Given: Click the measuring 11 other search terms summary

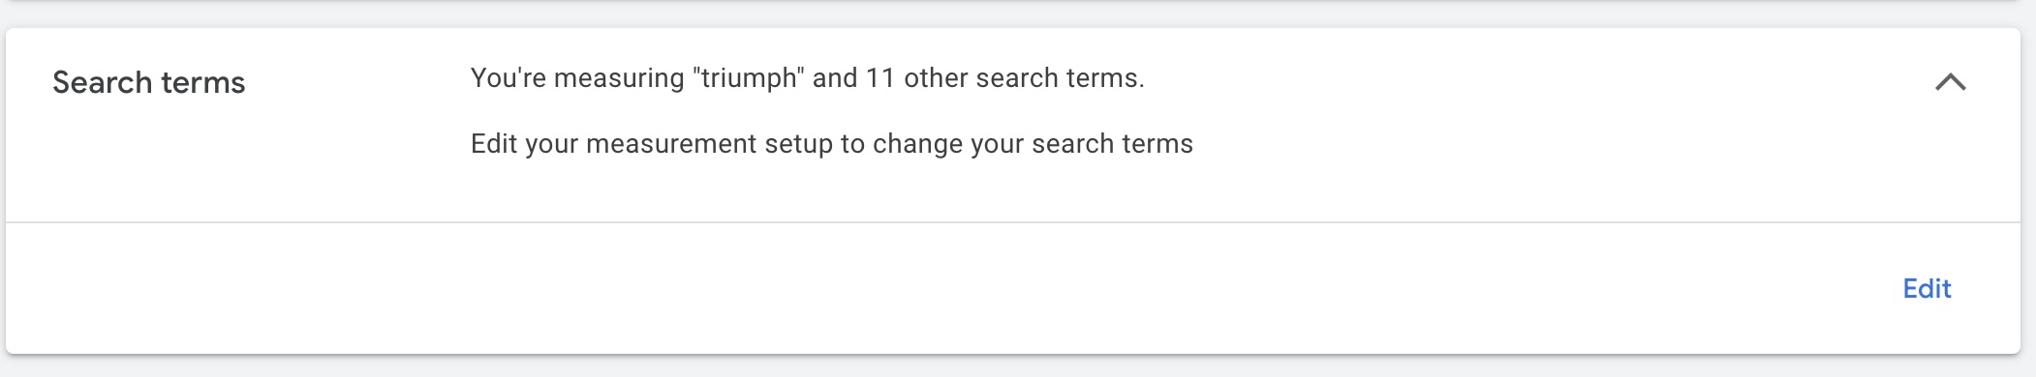Looking at the screenshot, I should pyautogui.click(x=808, y=78).
